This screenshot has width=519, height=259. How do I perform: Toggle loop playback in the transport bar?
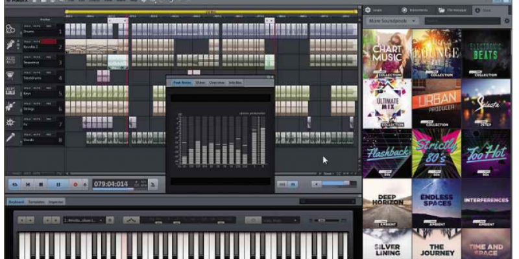click(x=14, y=185)
